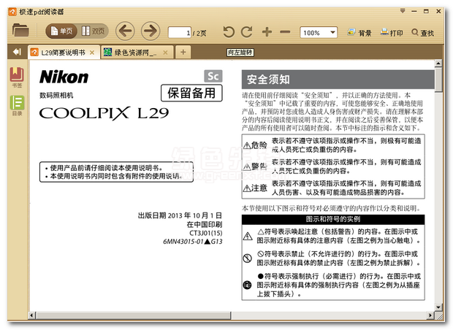
Task: Click the 出版日期 2013年10月1日 text
Action: coord(180,215)
